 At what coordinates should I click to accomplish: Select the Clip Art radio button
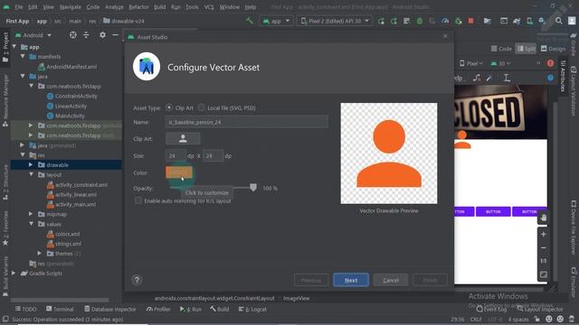pos(169,107)
